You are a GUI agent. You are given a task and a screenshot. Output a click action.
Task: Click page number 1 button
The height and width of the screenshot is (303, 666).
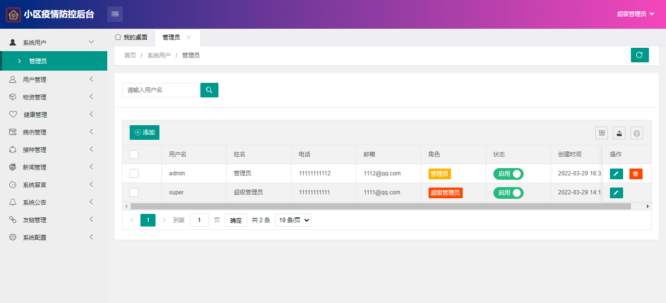[148, 220]
